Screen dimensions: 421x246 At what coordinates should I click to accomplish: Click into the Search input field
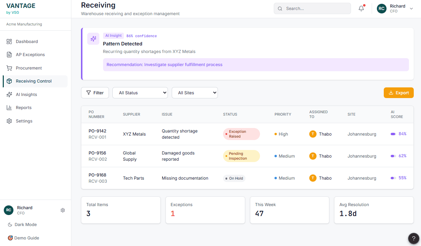pos(315,9)
